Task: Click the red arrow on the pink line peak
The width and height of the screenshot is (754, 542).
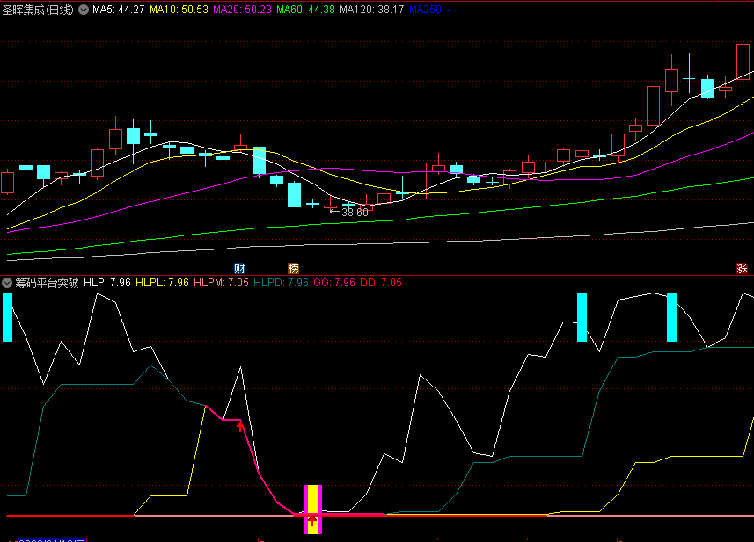Action: (x=240, y=426)
